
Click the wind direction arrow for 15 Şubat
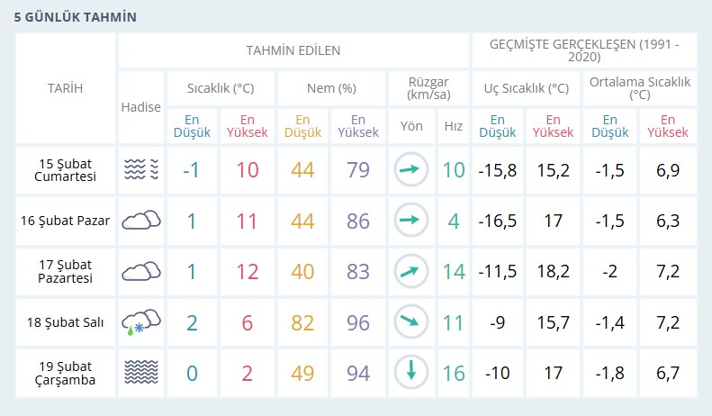pyautogui.click(x=410, y=169)
